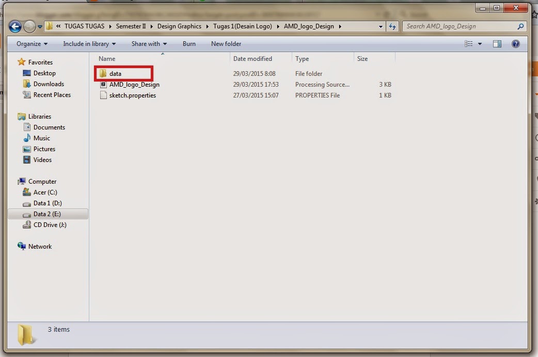Click the Refresh icon in address bar
This screenshot has height=357, width=538.
[392, 26]
